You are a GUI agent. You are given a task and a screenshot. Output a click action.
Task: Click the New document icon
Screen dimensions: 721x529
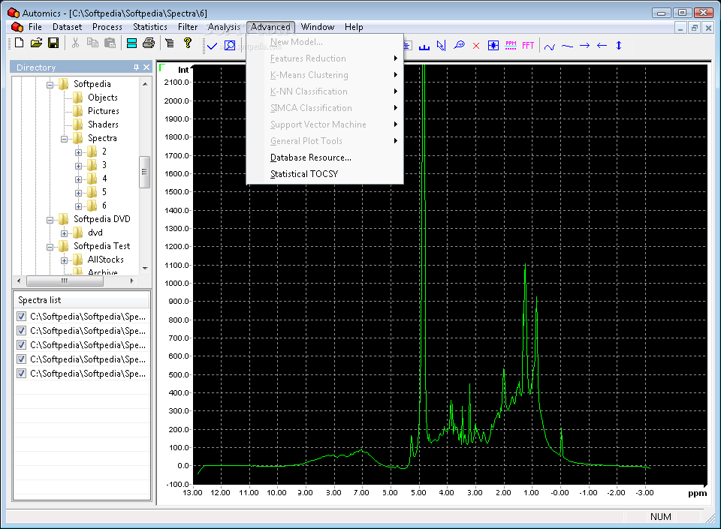pos(20,44)
